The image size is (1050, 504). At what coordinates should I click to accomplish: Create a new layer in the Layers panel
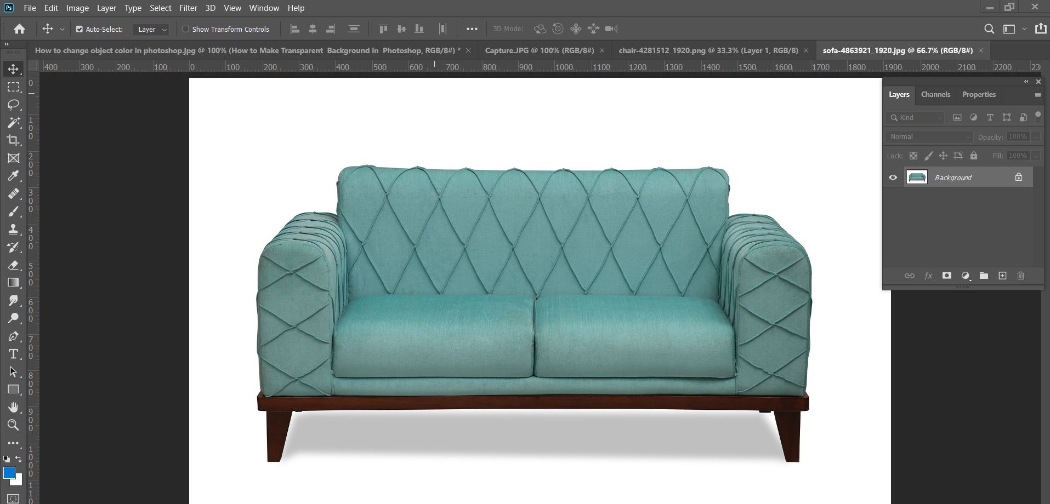click(1002, 276)
